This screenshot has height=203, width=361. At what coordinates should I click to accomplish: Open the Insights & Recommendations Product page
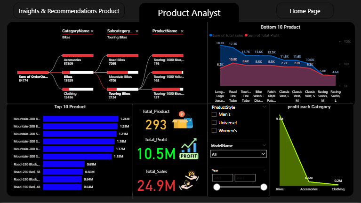point(69,11)
